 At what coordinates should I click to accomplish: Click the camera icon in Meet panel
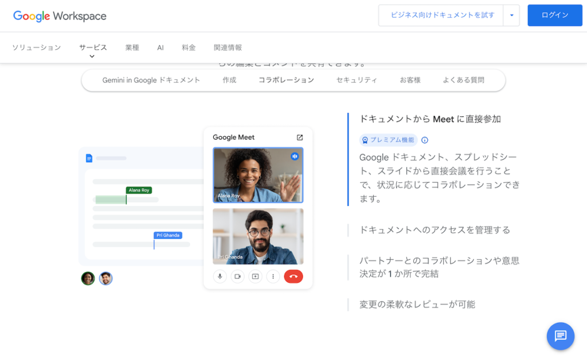tap(238, 277)
